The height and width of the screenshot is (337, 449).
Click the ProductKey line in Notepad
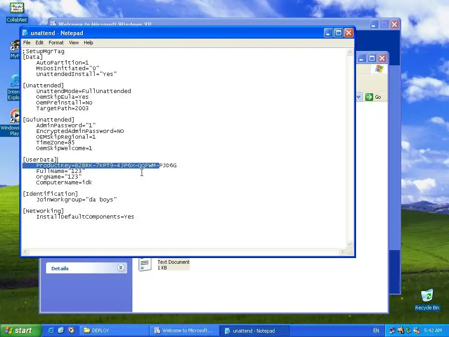pos(106,165)
